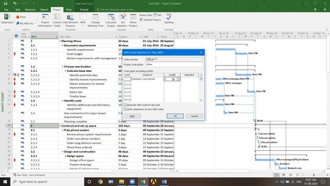Click the zoom-out minus icon in the status bar
This screenshot has height=186, width=330.
303,175
